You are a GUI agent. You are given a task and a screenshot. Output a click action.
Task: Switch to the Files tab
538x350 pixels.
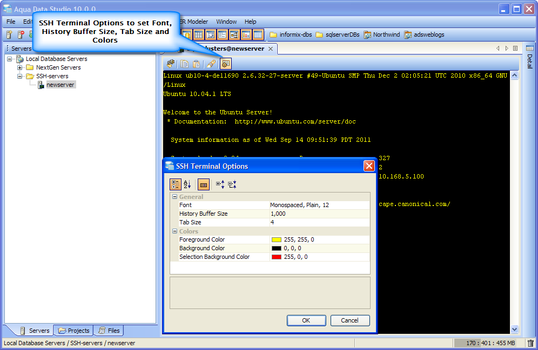(x=109, y=331)
